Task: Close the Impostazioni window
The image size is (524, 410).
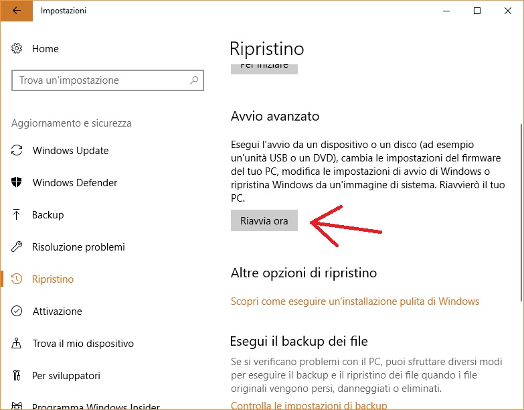Action: point(508,11)
